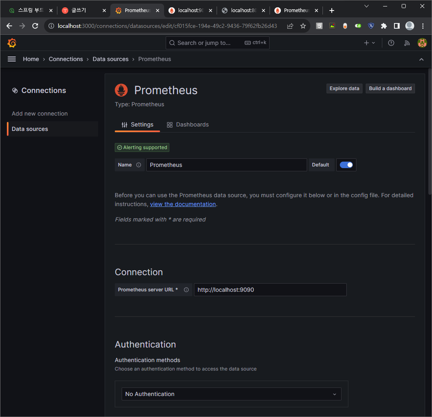The image size is (432, 417).
Task: Open the view the documentation link
Action: pos(183,204)
